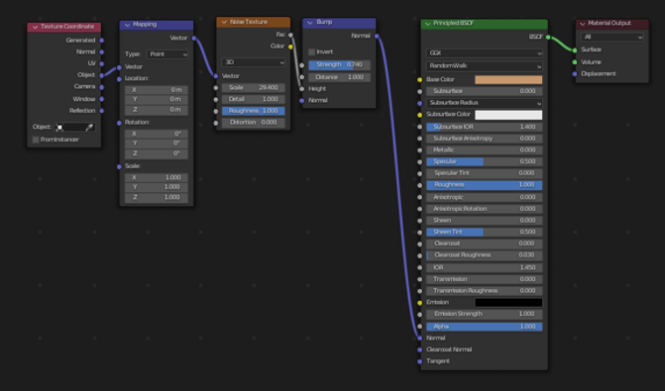Click the BSDF output socket
665x391 pixels.
coord(548,38)
